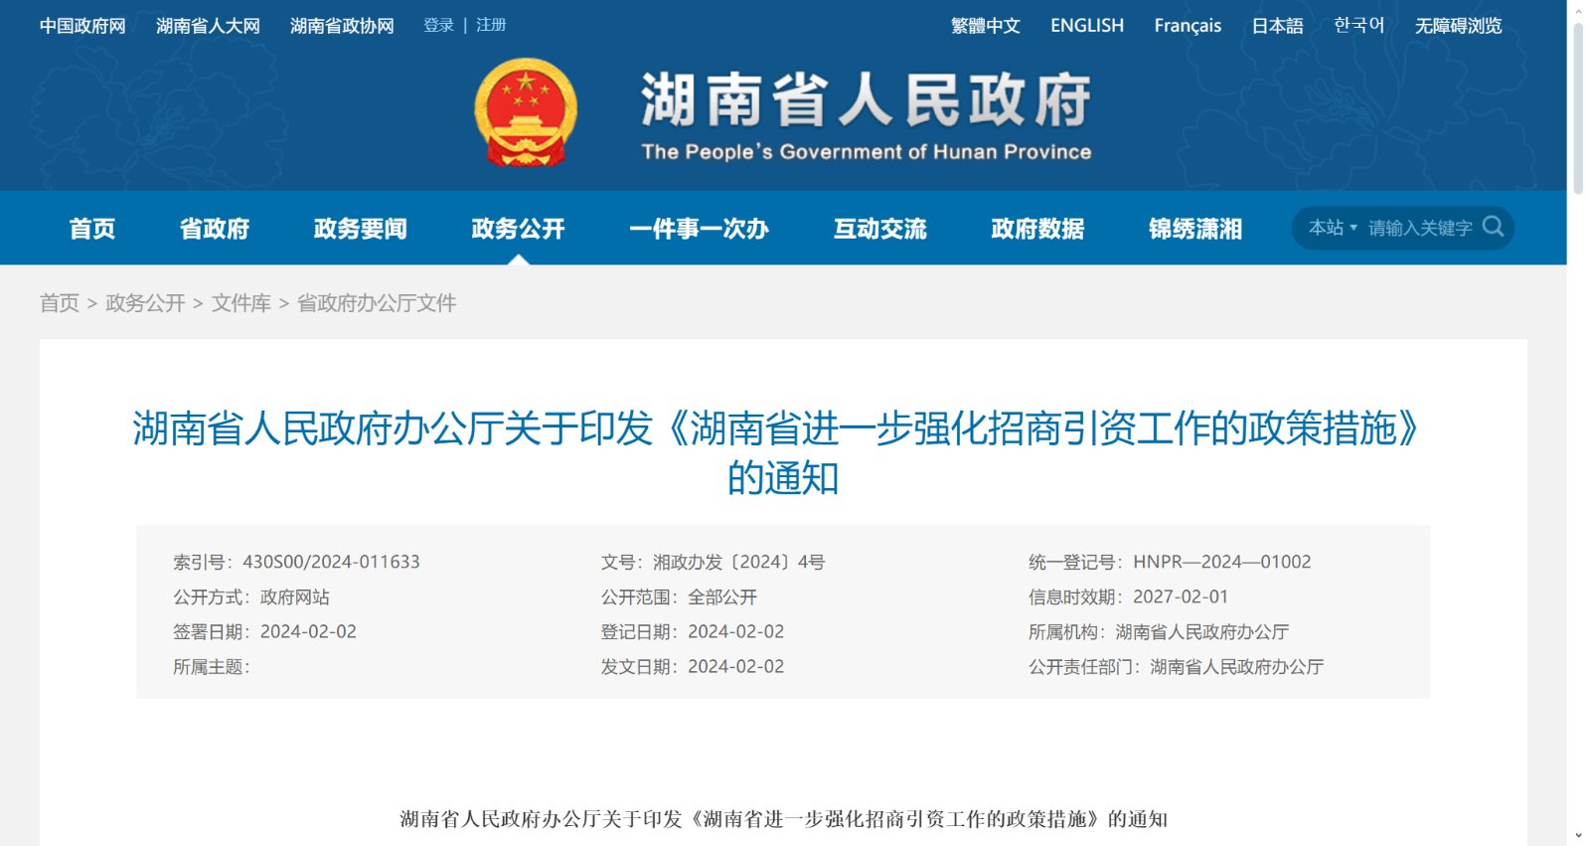Open the 省政府 navigation item

point(215,229)
